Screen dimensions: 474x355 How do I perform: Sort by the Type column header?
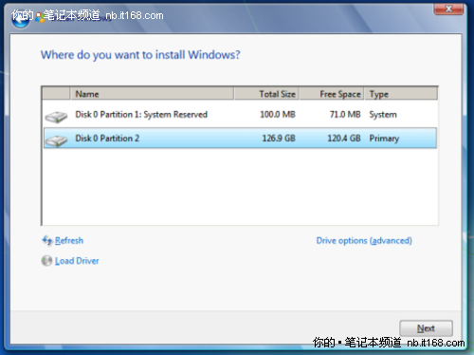point(401,94)
